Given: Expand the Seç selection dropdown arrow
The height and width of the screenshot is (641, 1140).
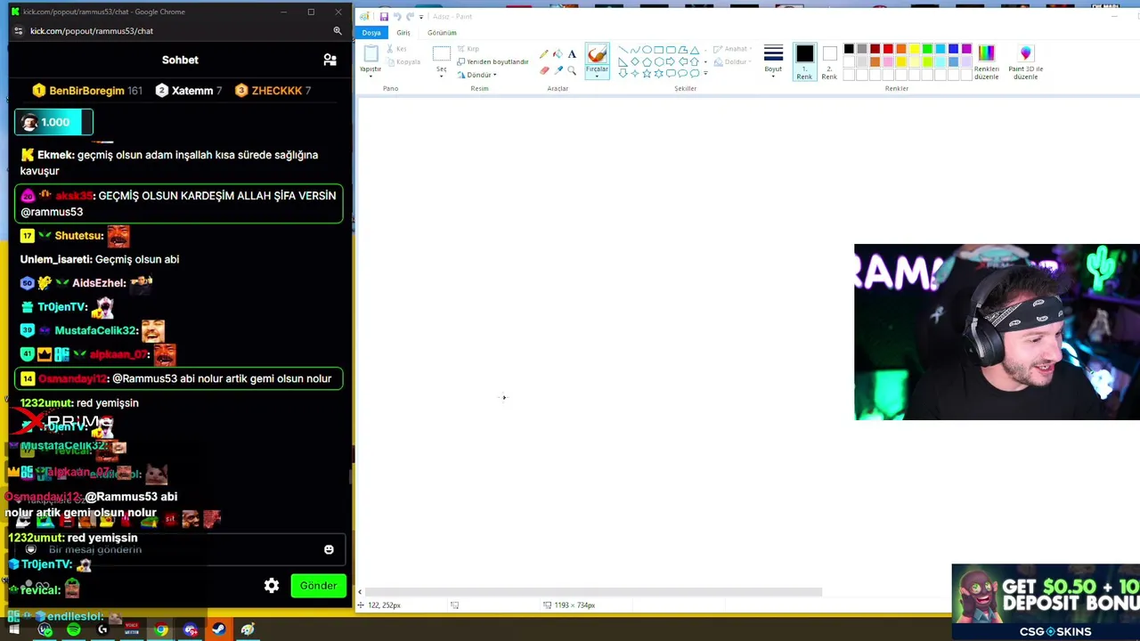Looking at the screenshot, I should 441,76.
